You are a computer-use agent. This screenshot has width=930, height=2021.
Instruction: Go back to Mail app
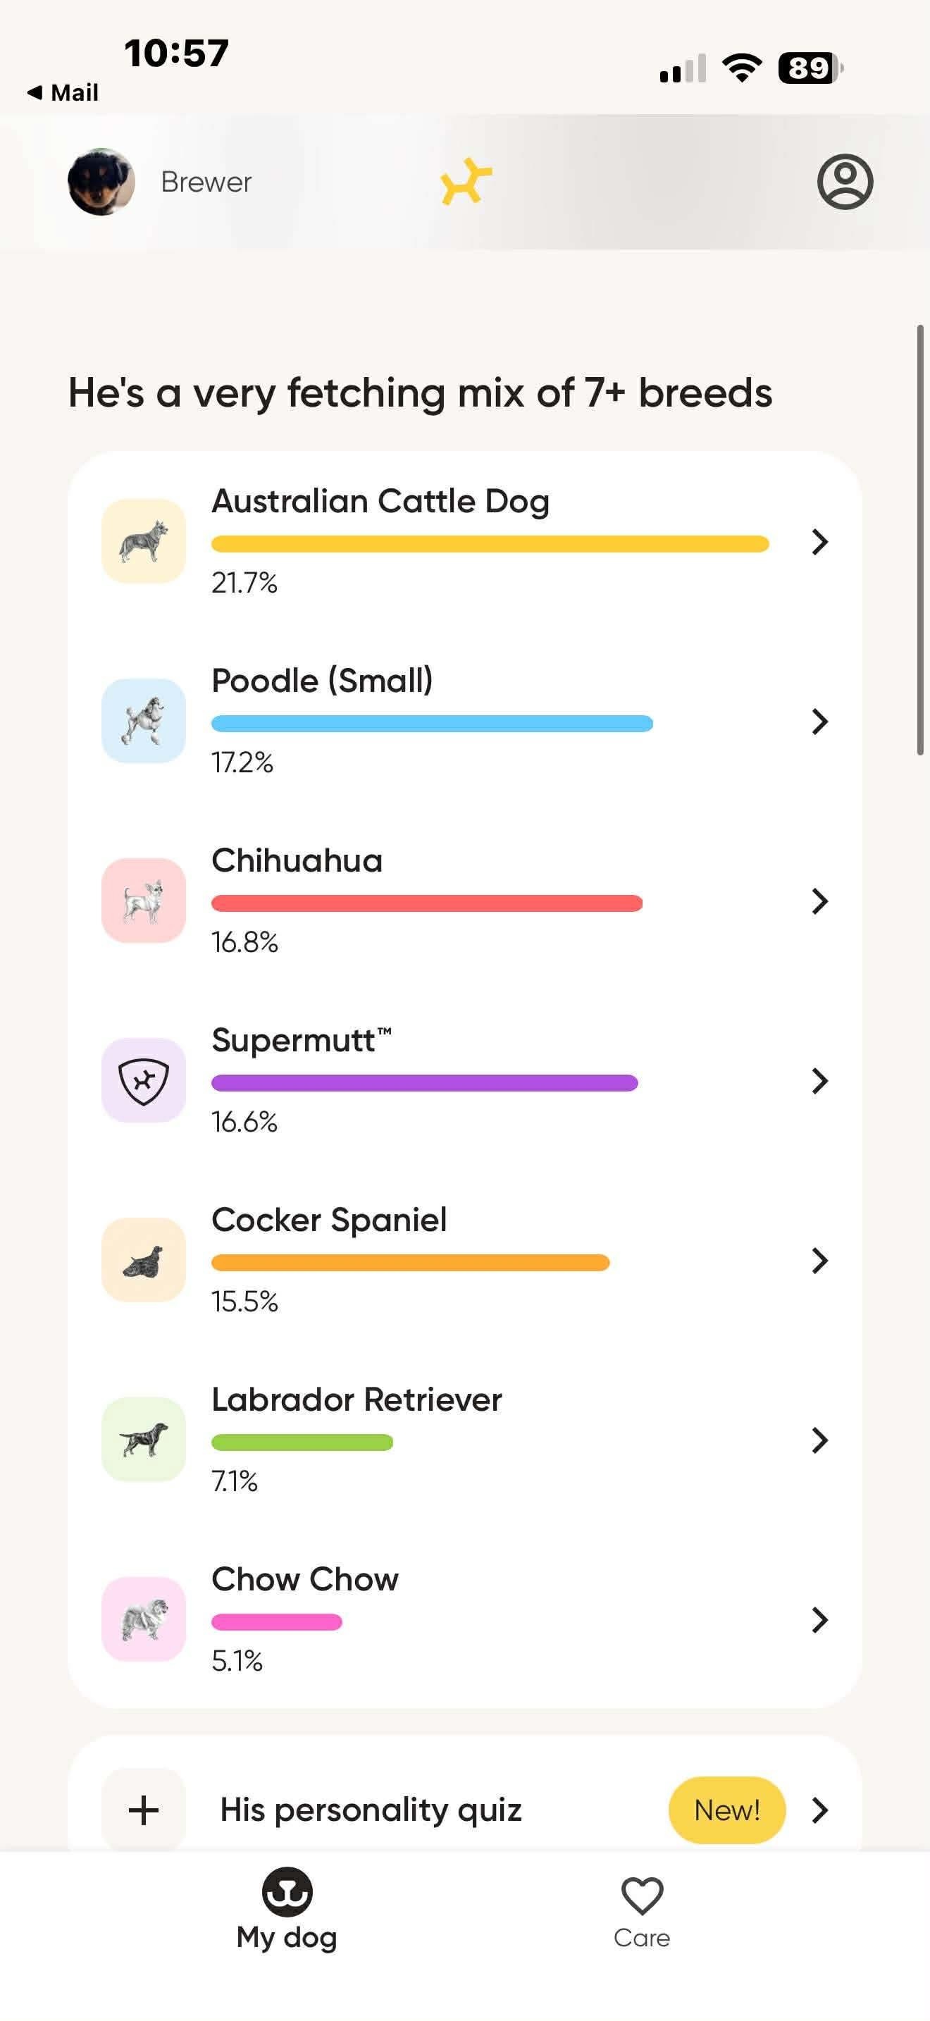[63, 92]
